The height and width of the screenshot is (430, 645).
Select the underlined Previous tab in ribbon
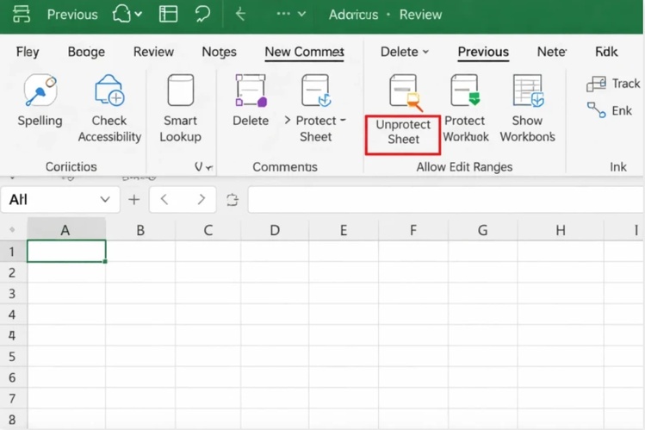coord(483,52)
